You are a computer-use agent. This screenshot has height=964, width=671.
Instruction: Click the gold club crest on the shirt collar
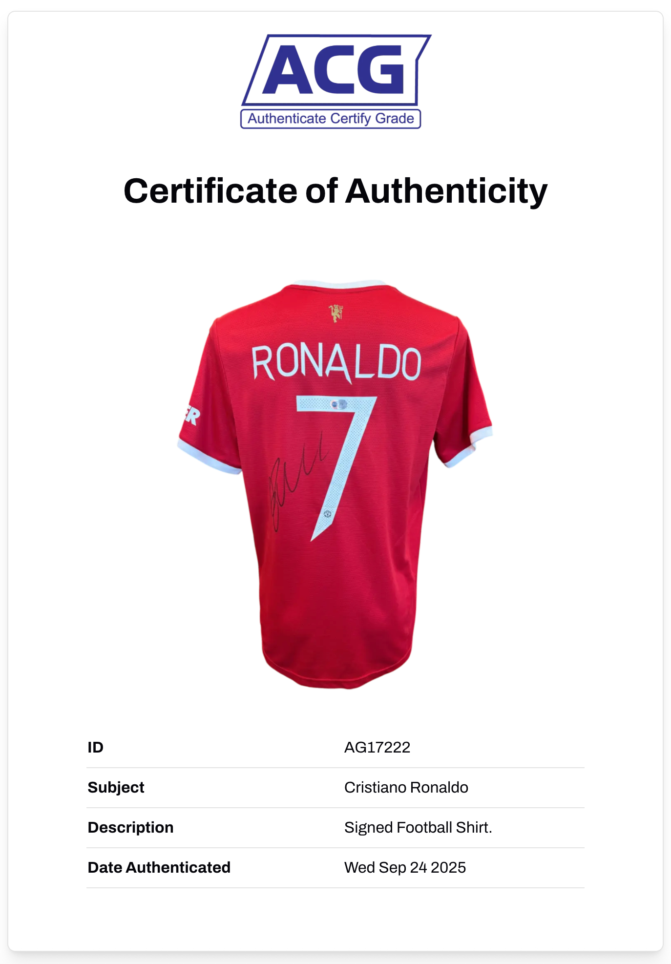coord(336,313)
